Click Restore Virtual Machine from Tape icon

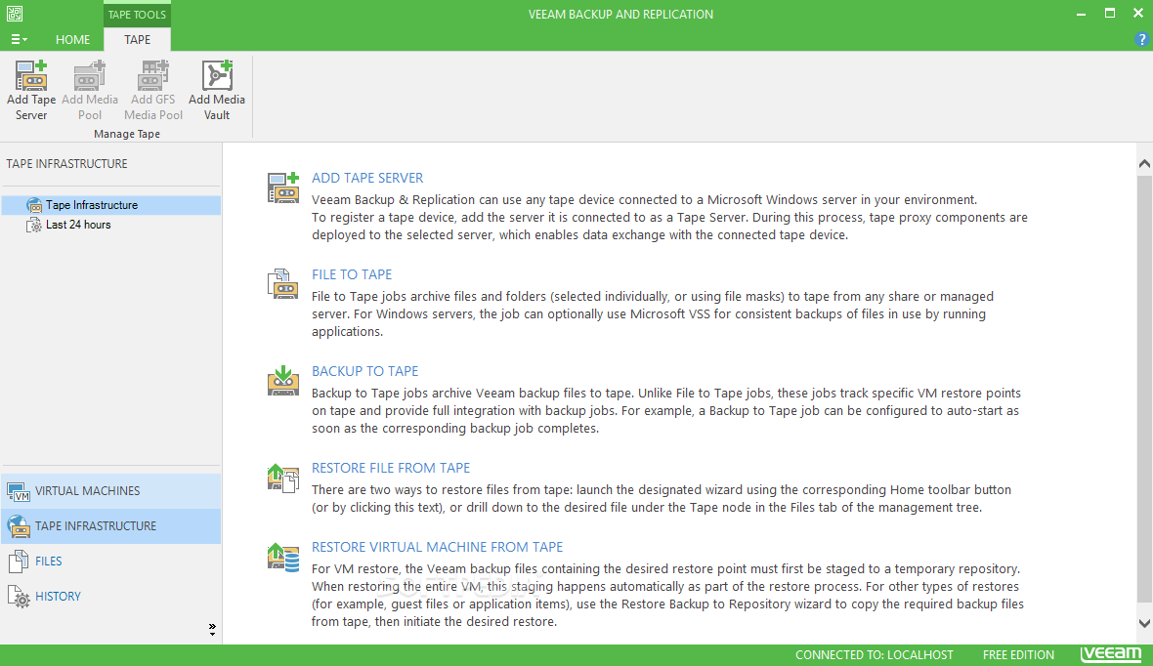pyautogui.click(x=283, y=557)
